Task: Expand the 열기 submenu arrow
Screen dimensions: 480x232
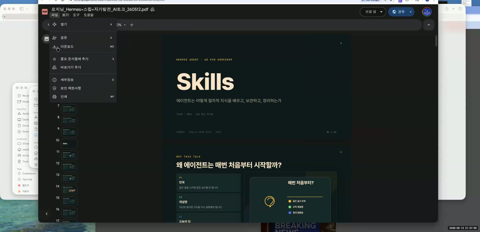Action: 111,24
